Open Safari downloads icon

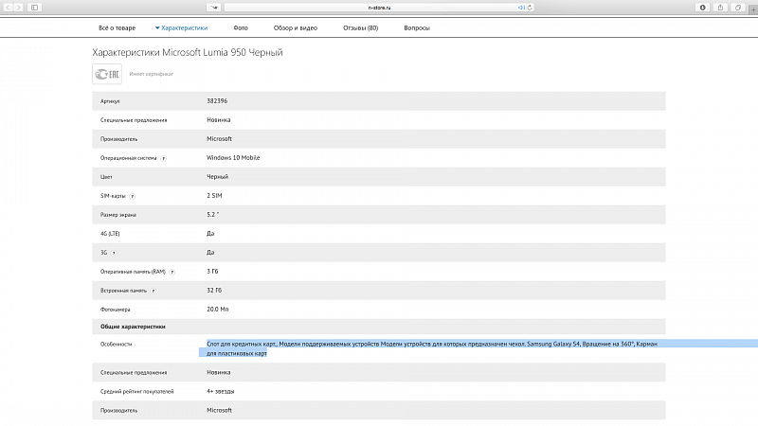click(702, 8)
